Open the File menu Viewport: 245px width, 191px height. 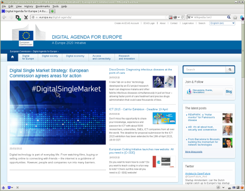4,6
